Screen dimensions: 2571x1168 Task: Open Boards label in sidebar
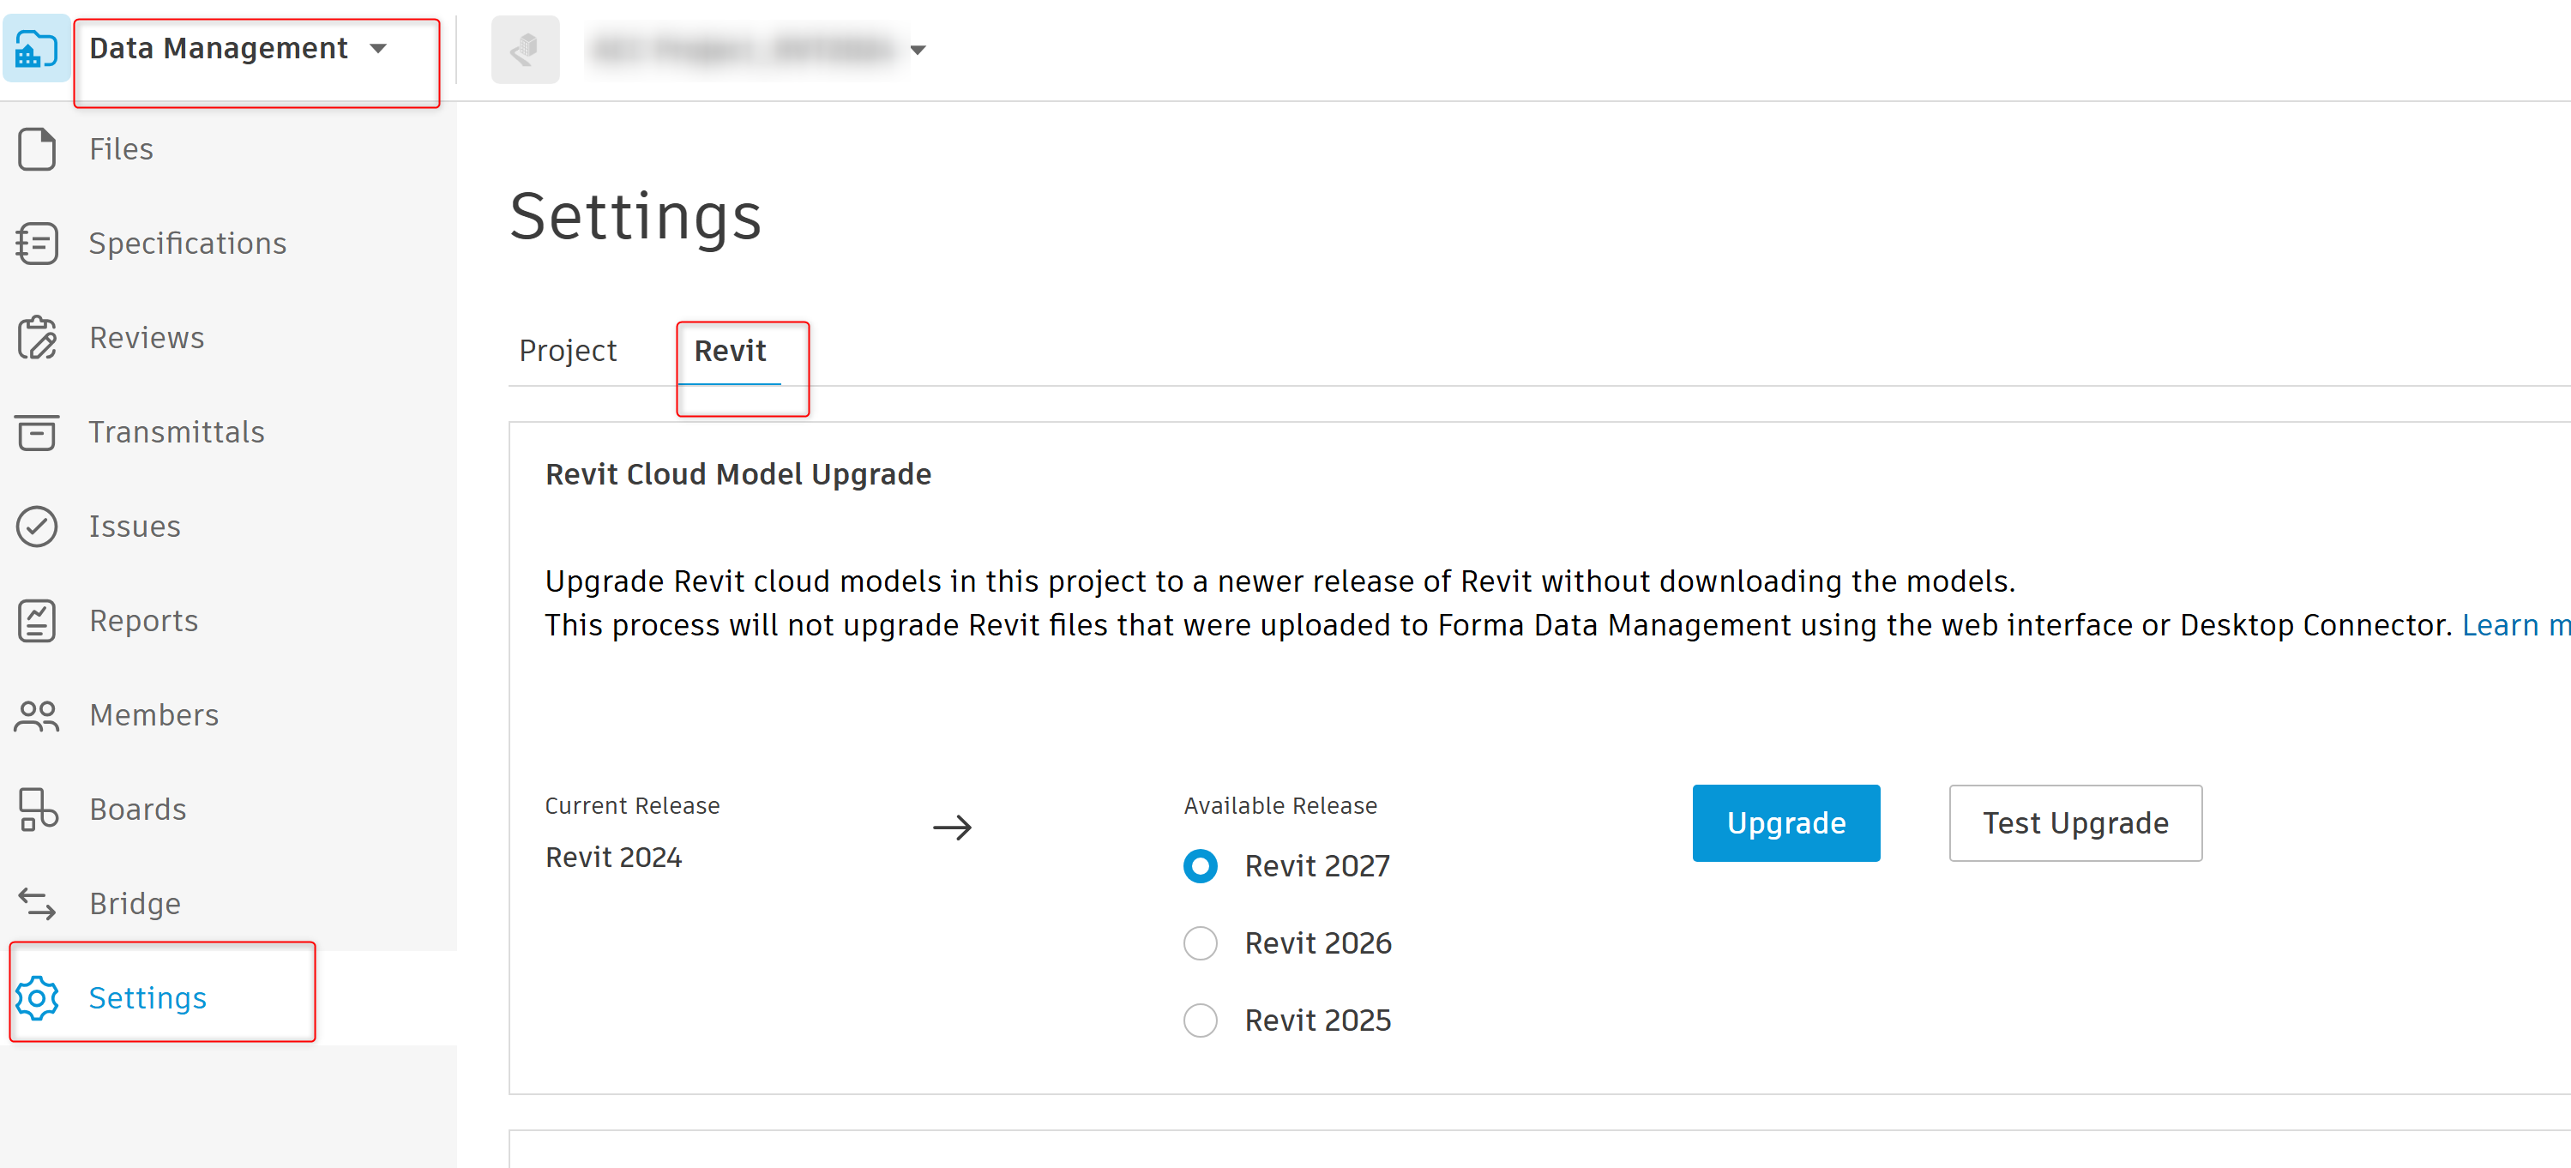point(138,810)
